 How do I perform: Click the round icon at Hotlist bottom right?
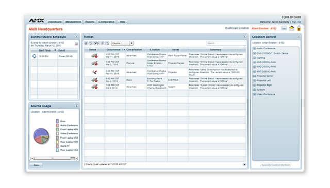pos(244,164)
